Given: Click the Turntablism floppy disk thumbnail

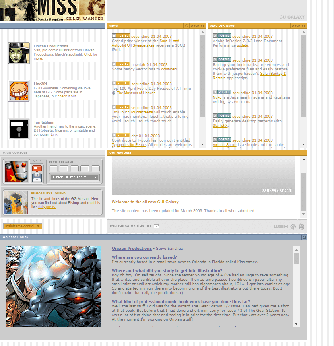Looking at the screenshot, I should click(19, 129).
